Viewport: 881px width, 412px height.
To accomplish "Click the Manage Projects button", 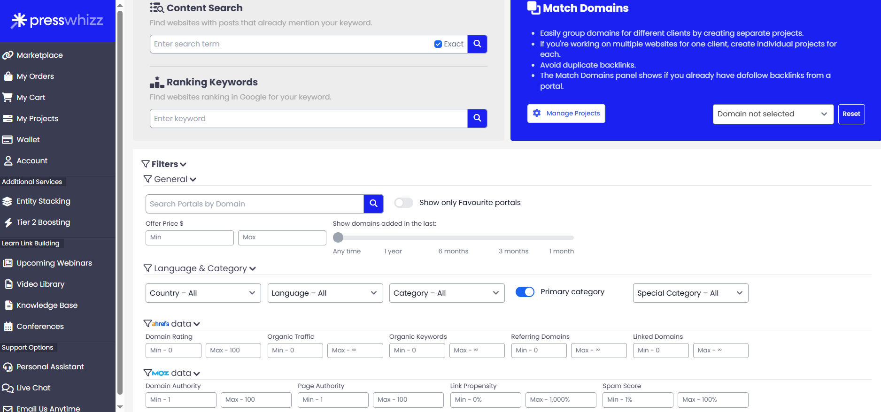I will (x=566, y=114).
